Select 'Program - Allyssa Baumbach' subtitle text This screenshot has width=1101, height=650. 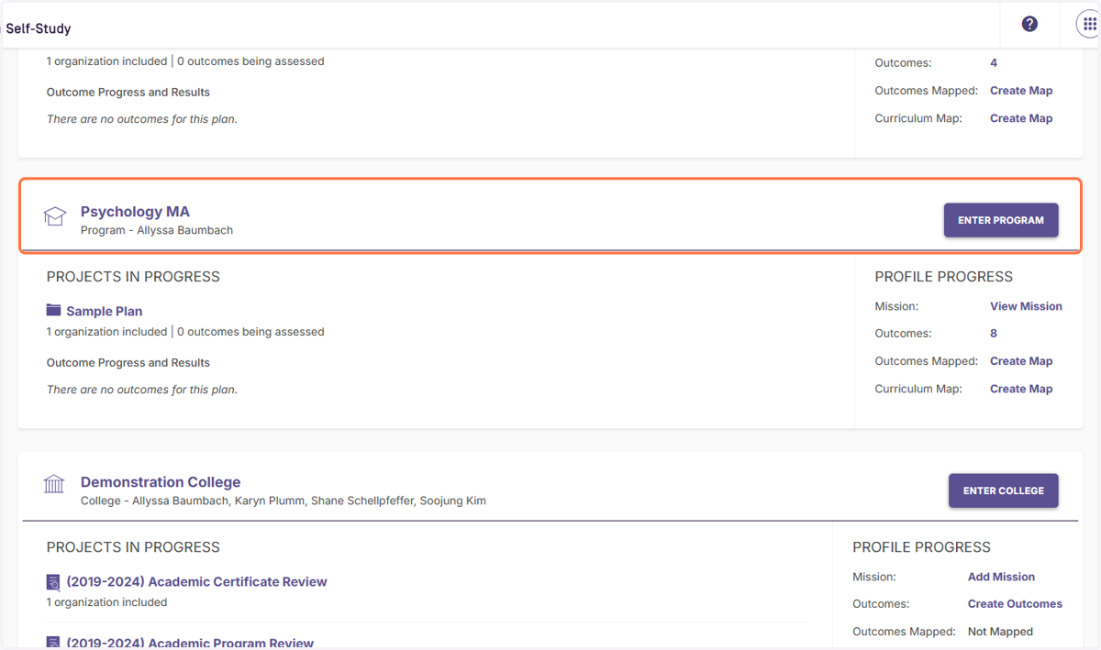157,230
